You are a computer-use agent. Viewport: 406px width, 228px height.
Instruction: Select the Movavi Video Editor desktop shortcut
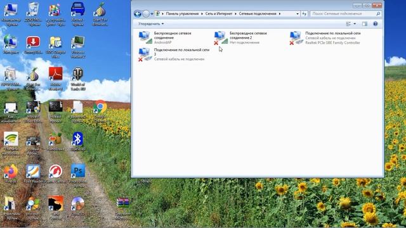(33, 111)
